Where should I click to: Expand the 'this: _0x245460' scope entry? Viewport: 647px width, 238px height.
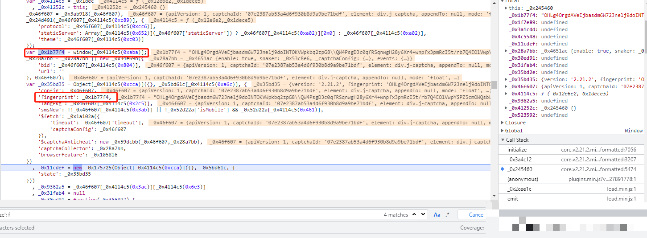(506, 8)
